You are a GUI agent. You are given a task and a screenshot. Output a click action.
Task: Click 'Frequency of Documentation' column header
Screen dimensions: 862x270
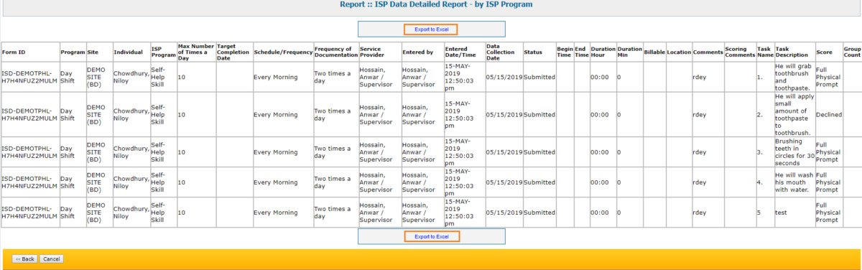335,52
